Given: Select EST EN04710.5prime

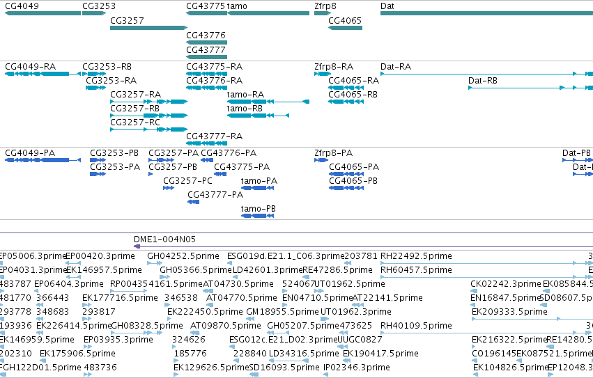Looking at the screenshot, I should click(286, 305).
